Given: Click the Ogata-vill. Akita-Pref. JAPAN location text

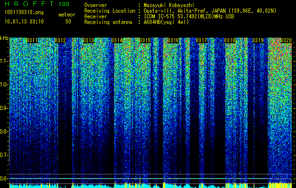Looking at the screenshot, I should [210, 11].
